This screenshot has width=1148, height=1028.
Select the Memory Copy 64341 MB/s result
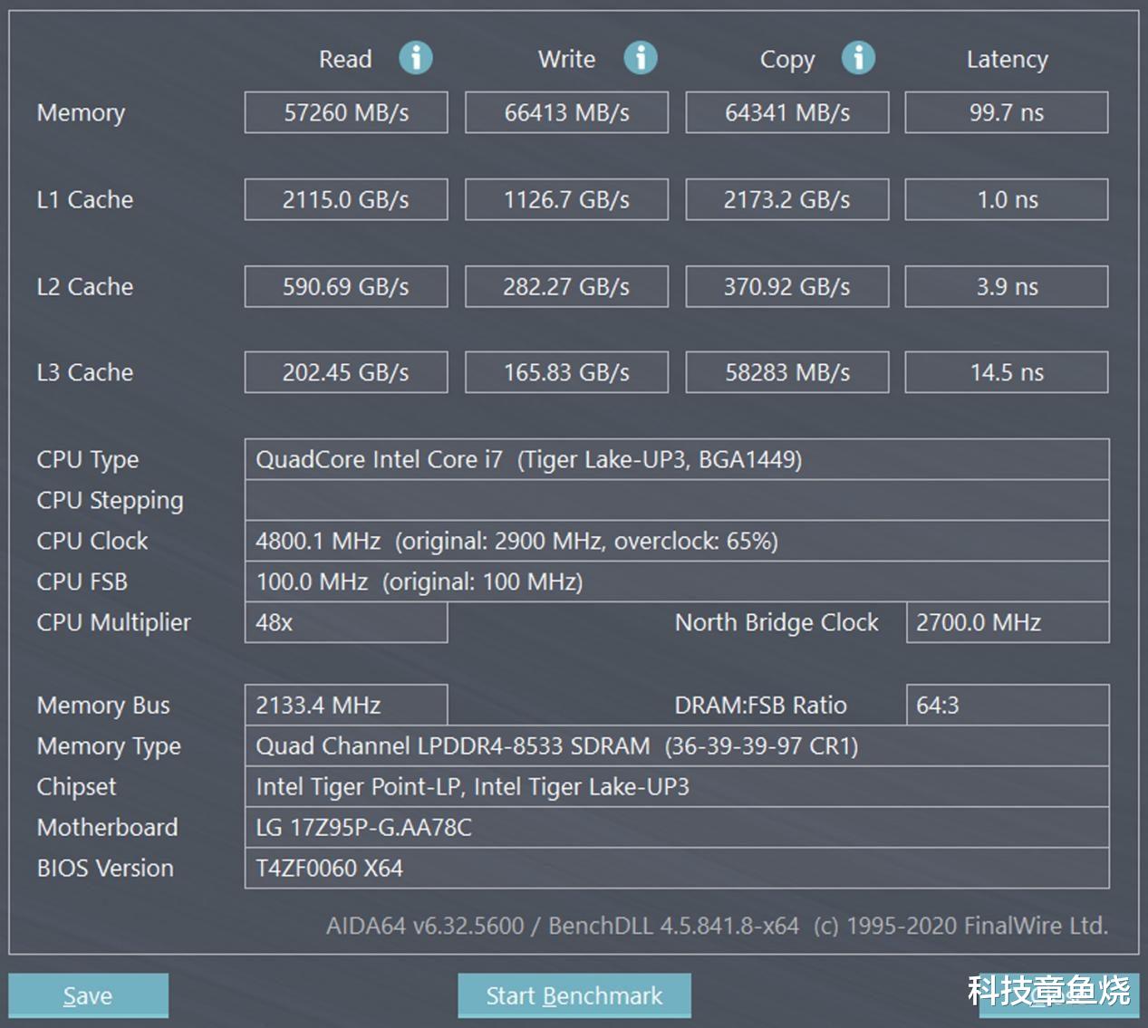pos(786,112)
